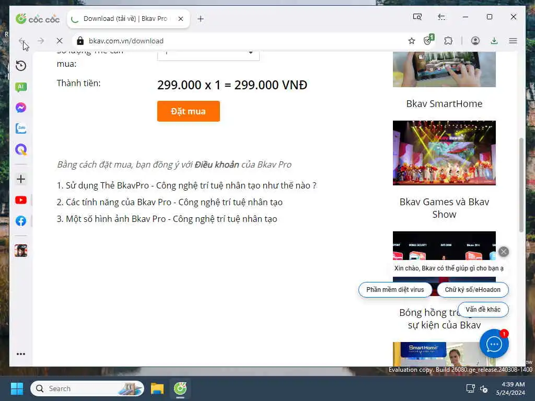Open the user profile icon
This screenshot has height=401, width=535.
point(475,41)
